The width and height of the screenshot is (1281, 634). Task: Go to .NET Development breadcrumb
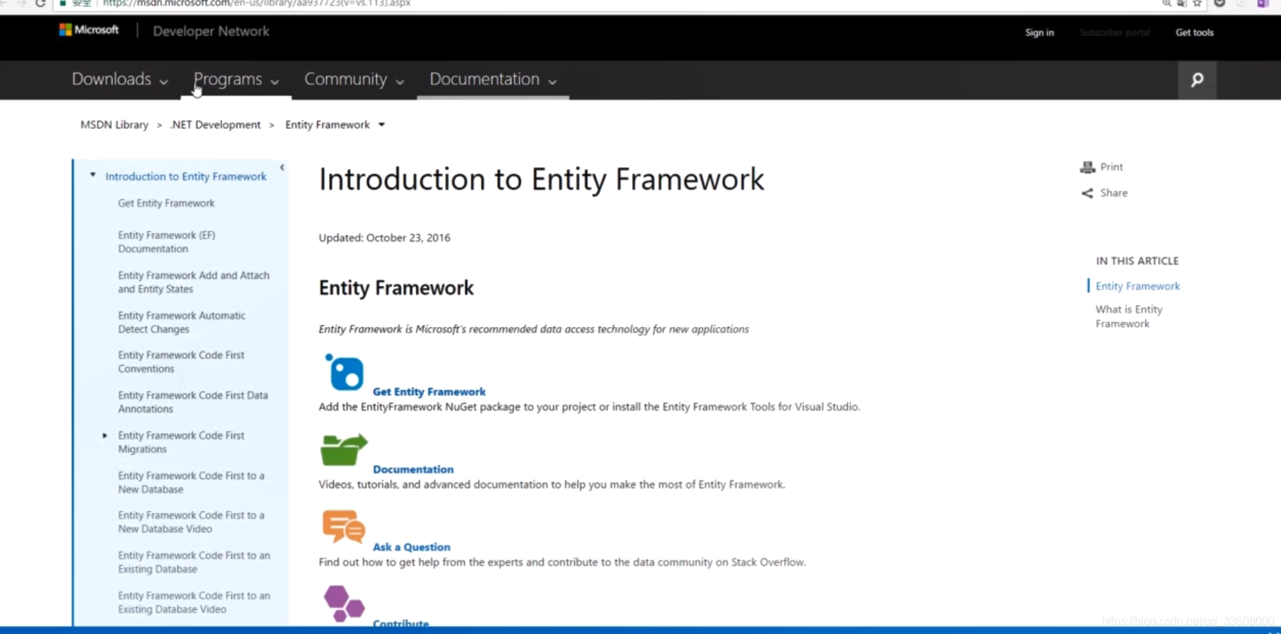coord(216,125)
